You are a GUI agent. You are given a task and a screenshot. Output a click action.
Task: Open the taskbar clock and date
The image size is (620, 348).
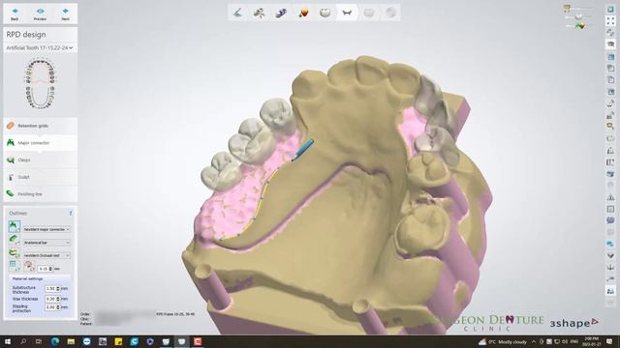coord(592,341)
